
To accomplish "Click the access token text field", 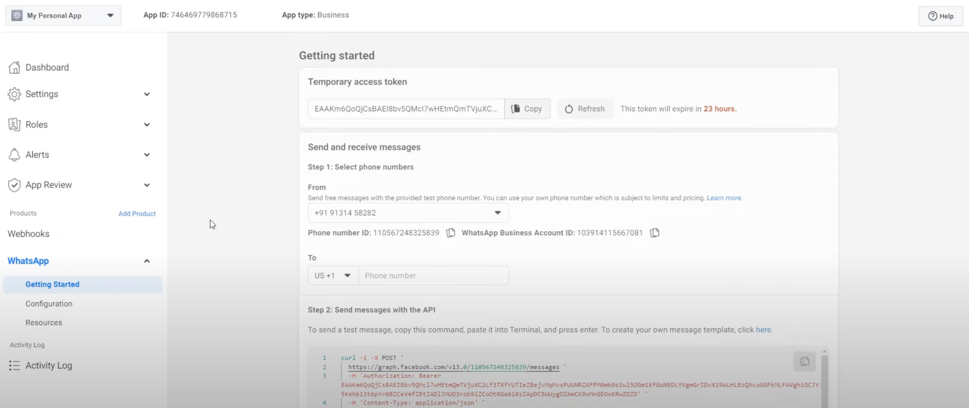I will tap(406, 109).
